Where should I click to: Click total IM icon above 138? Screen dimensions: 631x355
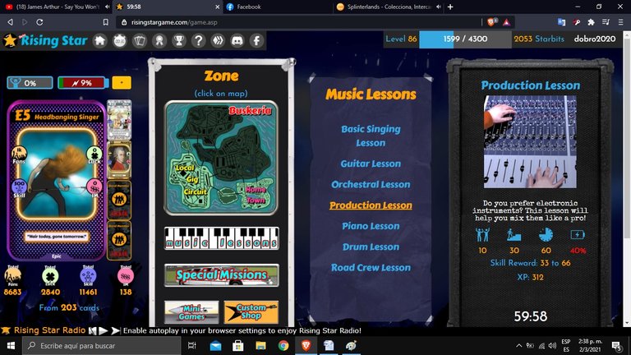(x=126, y=276)
